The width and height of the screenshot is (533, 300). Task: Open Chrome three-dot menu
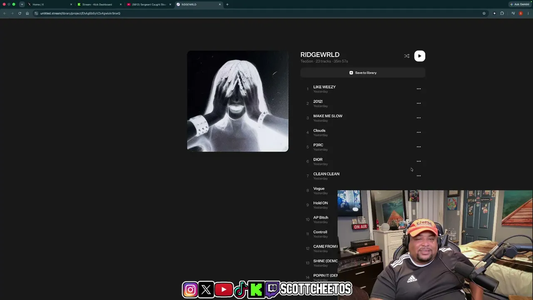(528, 13)
